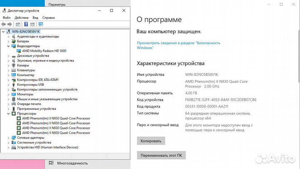Click the Back arrow in Device Manager toolbar

point(3,24)
